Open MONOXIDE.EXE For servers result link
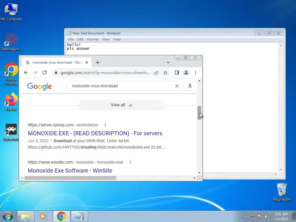 [95, 133]
